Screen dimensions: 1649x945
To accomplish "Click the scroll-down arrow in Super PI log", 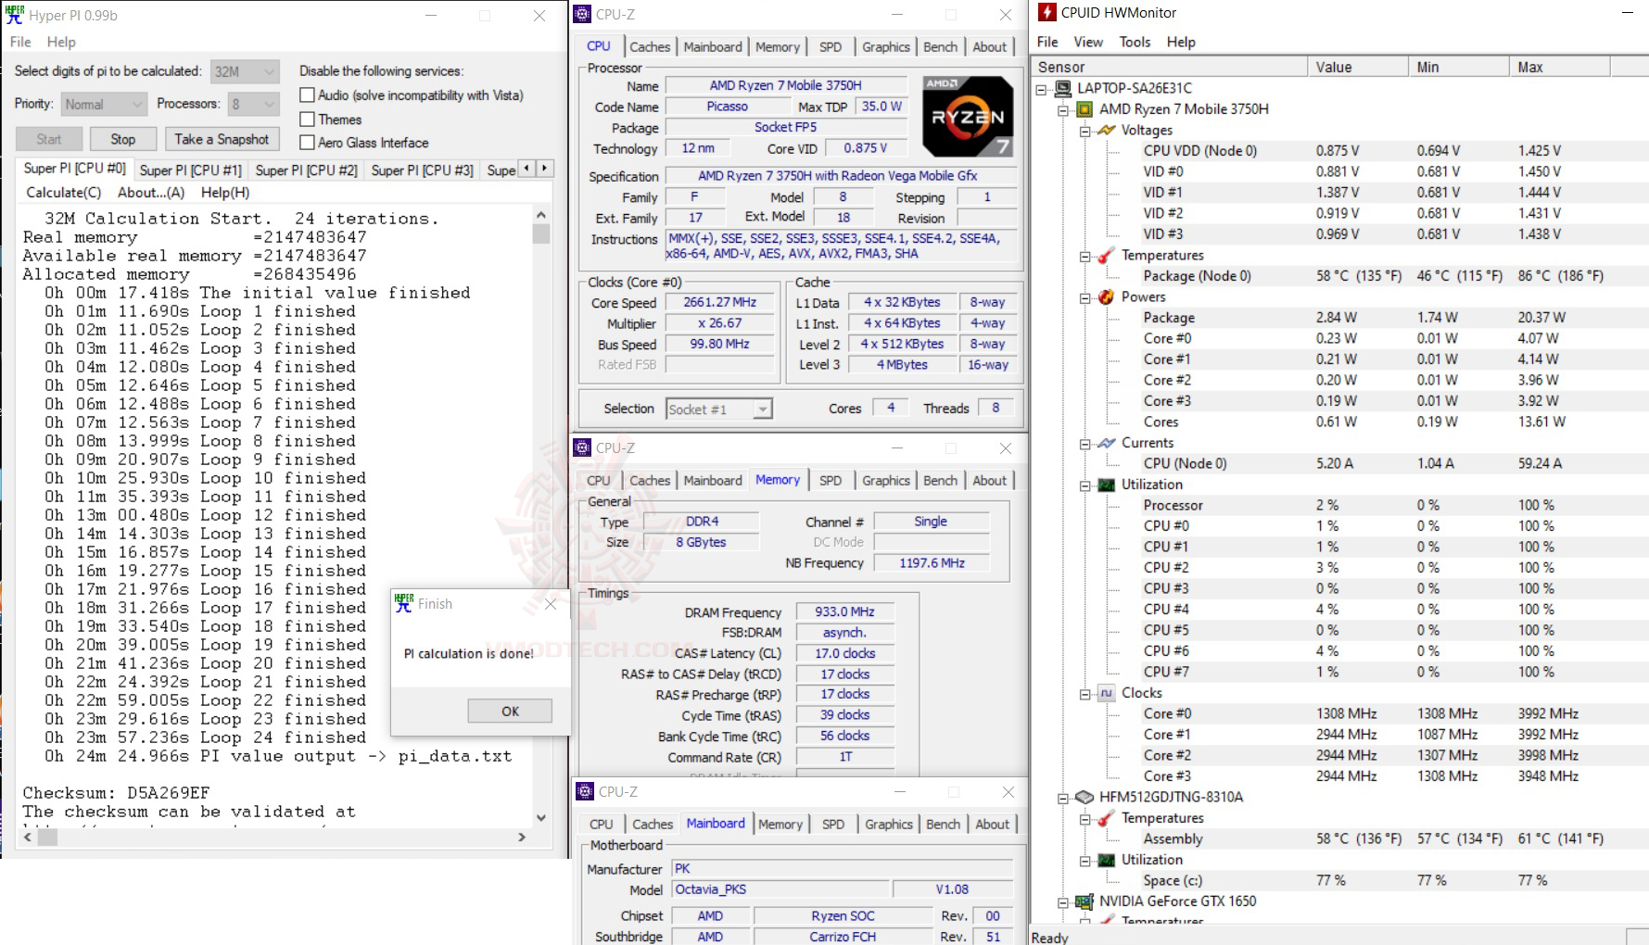I will [x=541, y=817].
